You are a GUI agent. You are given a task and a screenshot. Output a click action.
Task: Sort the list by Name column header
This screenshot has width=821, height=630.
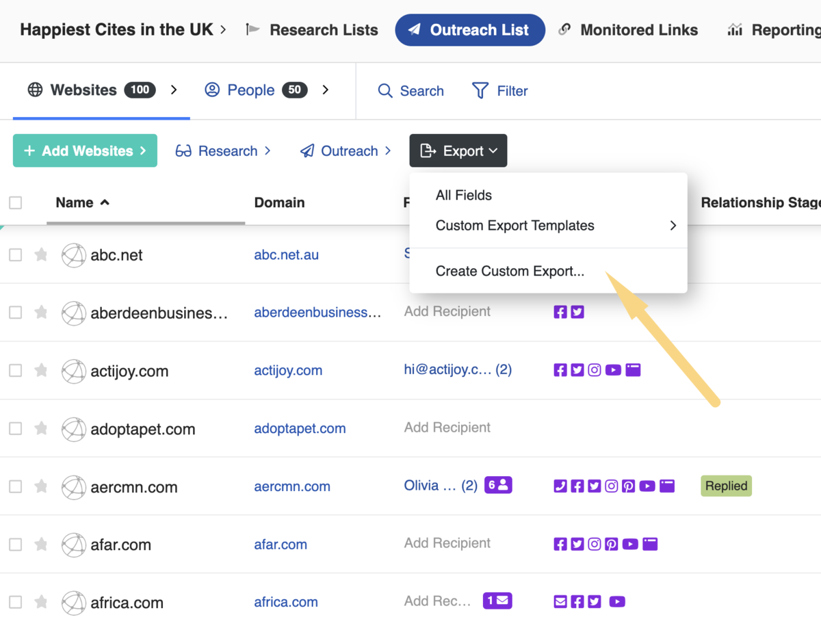pyautogui.click(x=75, y=202)
